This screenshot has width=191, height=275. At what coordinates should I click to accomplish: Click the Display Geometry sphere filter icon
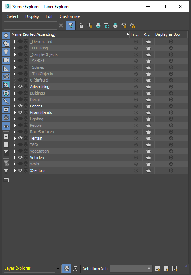point(6,35)
